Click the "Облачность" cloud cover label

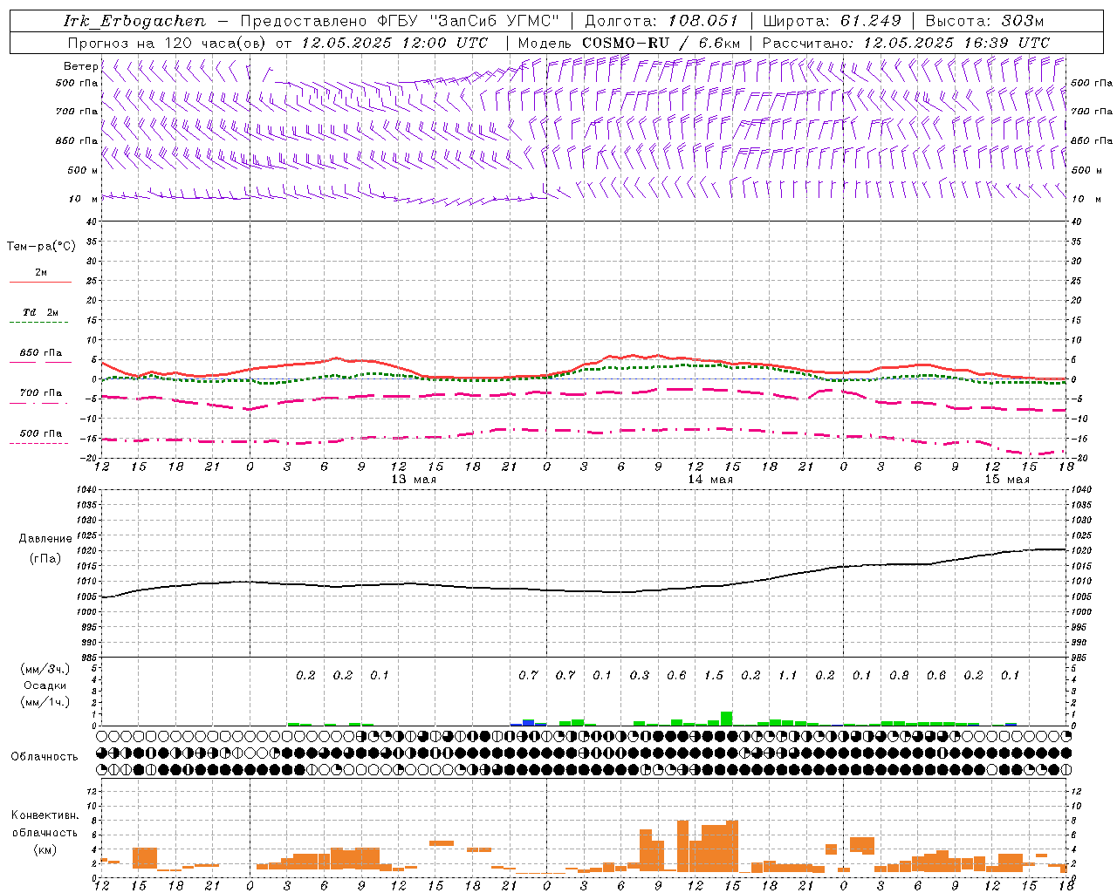point(45,757)
